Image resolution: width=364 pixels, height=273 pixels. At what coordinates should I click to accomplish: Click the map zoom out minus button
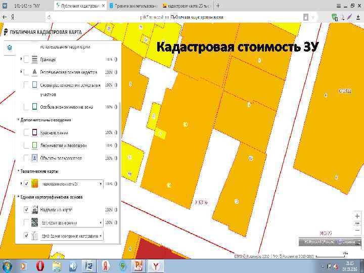tap(357, 231)
